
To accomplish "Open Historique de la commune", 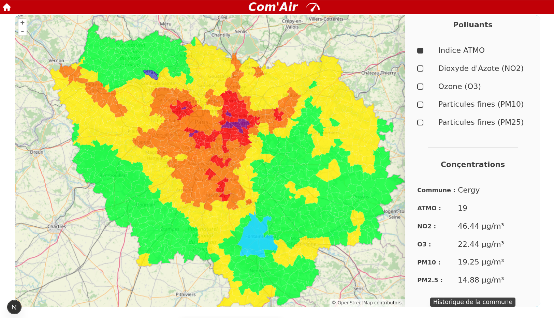I will (472, 302).
